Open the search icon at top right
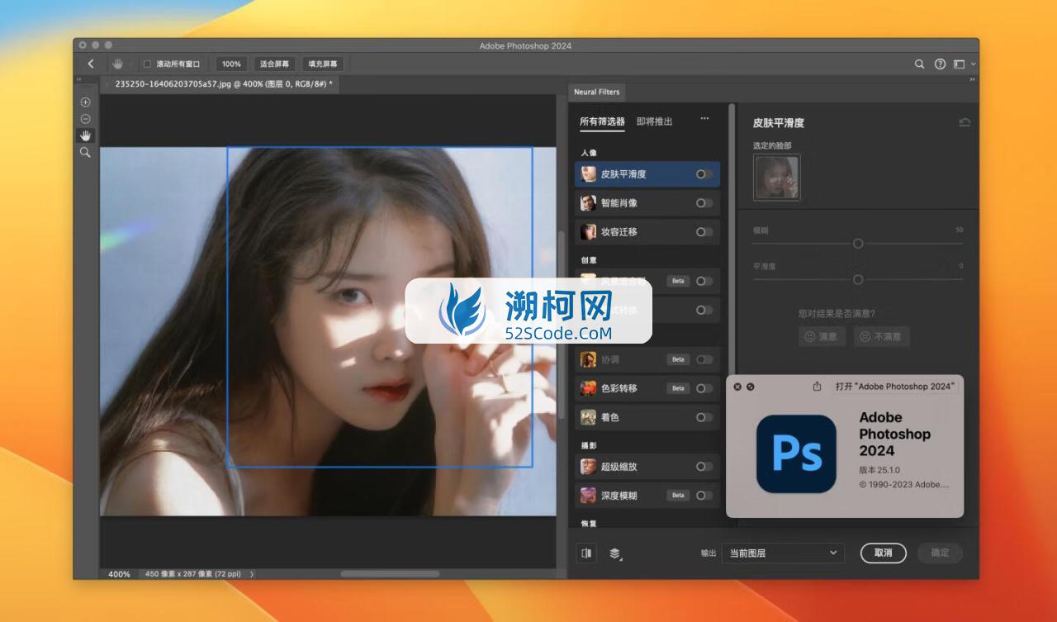The width and height of the screenshot is (1057, 622). coord(919,64)
